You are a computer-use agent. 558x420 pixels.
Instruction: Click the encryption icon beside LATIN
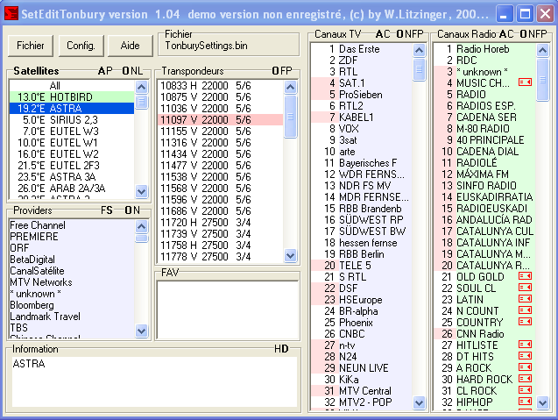click(x=525, y=299)
